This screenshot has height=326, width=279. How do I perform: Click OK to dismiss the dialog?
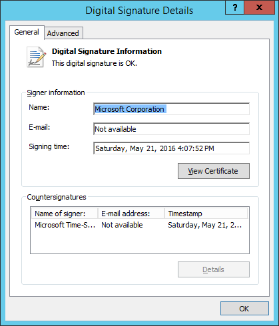[244, 309]
